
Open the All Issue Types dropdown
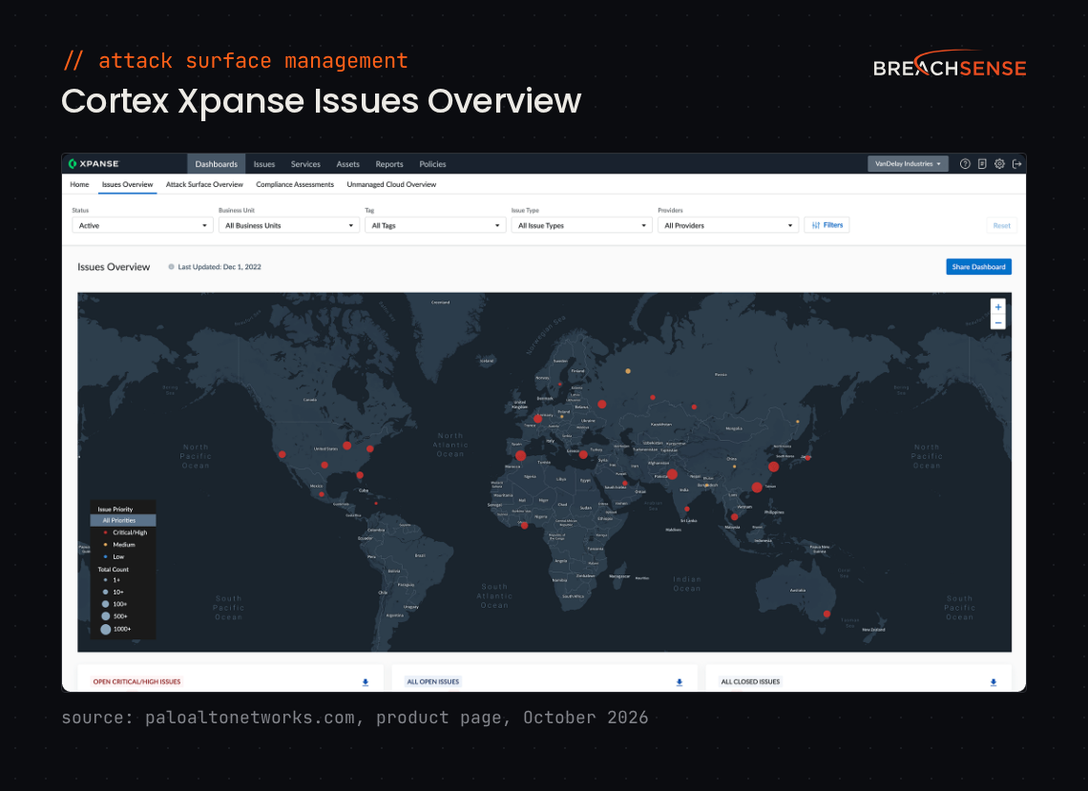pos(581,225)
